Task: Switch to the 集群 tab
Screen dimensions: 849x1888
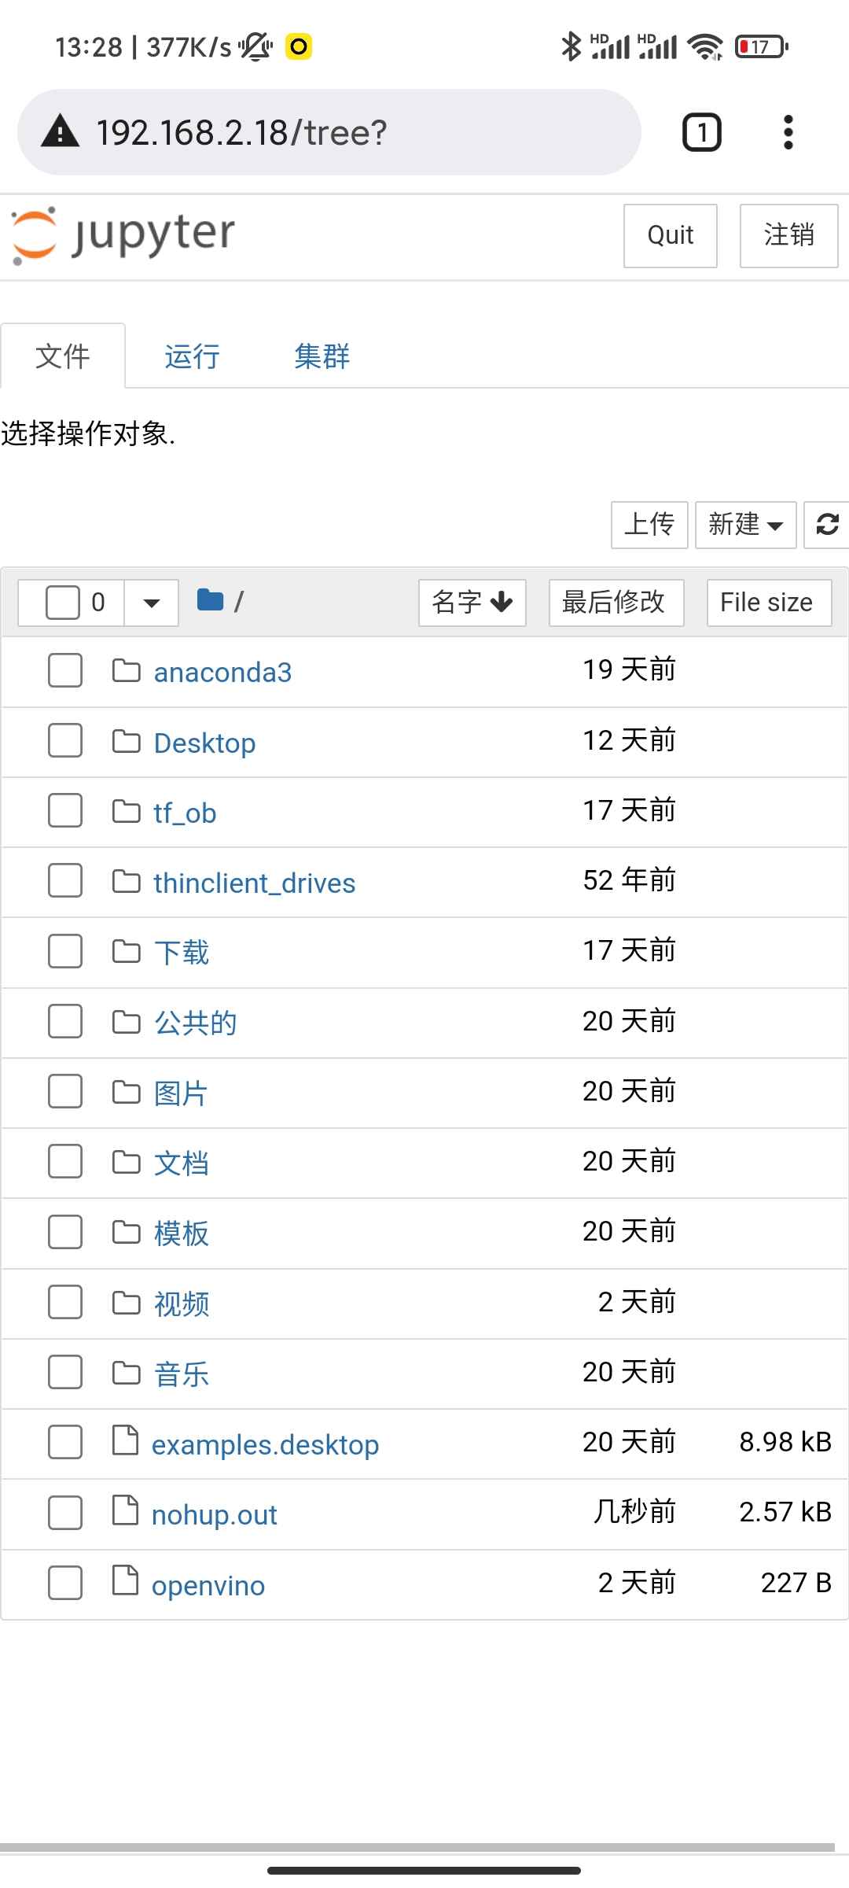Action: tap(320, 356)
